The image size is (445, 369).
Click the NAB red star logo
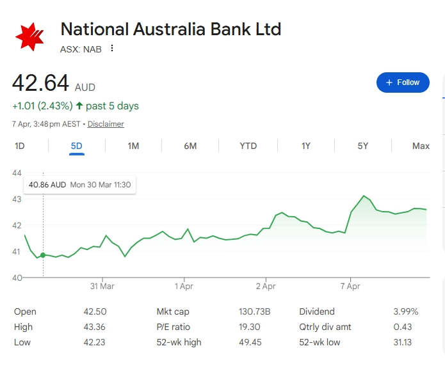(x=30, y=36)
